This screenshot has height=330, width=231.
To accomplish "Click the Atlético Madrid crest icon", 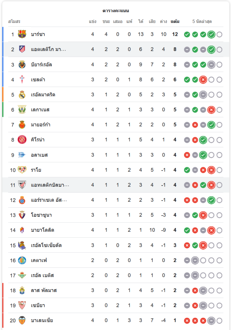I will click(x=22, y=49).
